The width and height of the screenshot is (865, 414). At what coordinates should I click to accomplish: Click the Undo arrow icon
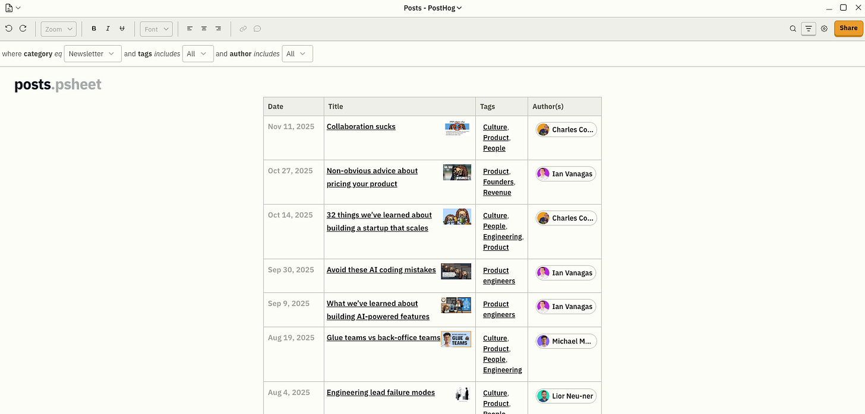click(8, 28)
